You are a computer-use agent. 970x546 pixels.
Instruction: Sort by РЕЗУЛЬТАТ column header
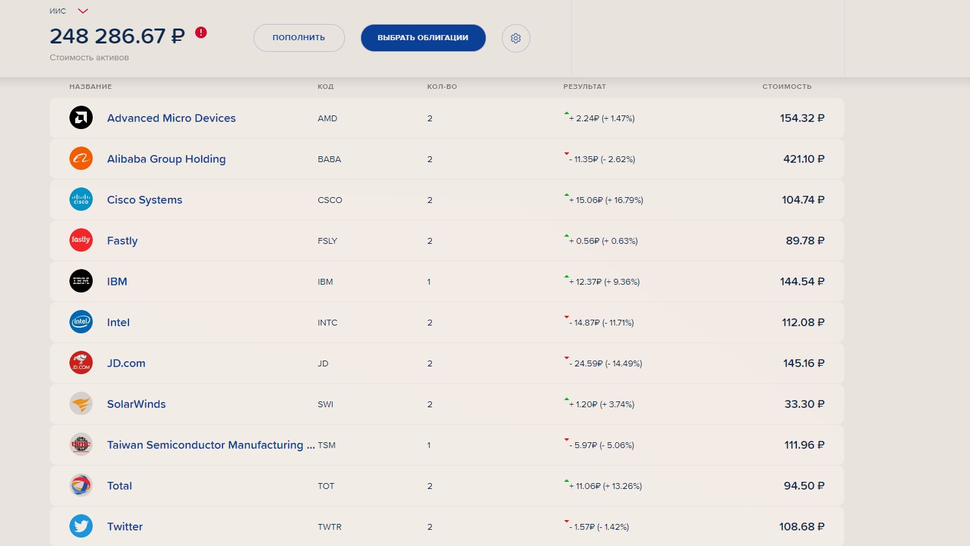tap(585, 86)
